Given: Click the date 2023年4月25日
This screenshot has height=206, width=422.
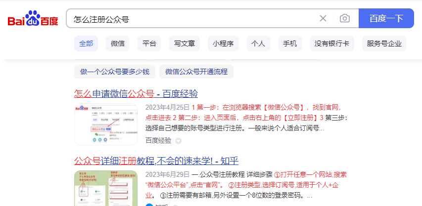Looking at the screenshot, I should click(x=167, y=108).
